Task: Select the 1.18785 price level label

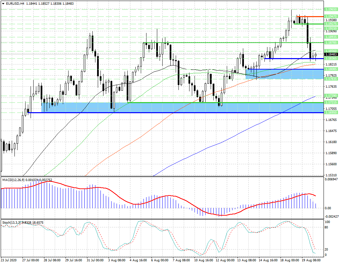Action: [331, 43]
